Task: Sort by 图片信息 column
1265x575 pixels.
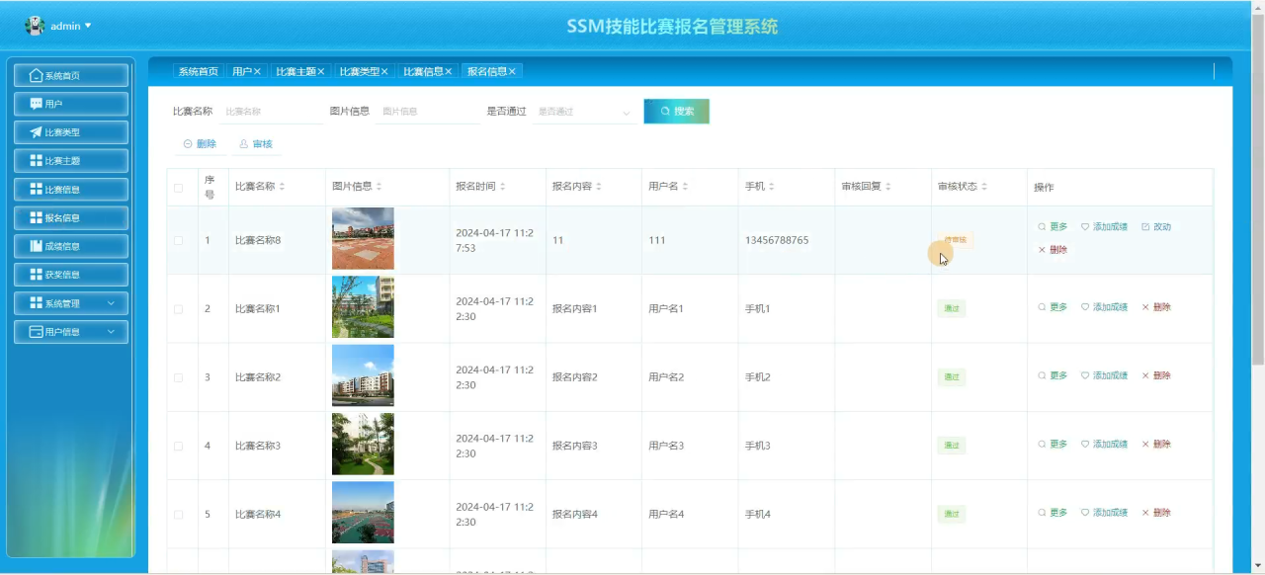Action: point(379,187)
